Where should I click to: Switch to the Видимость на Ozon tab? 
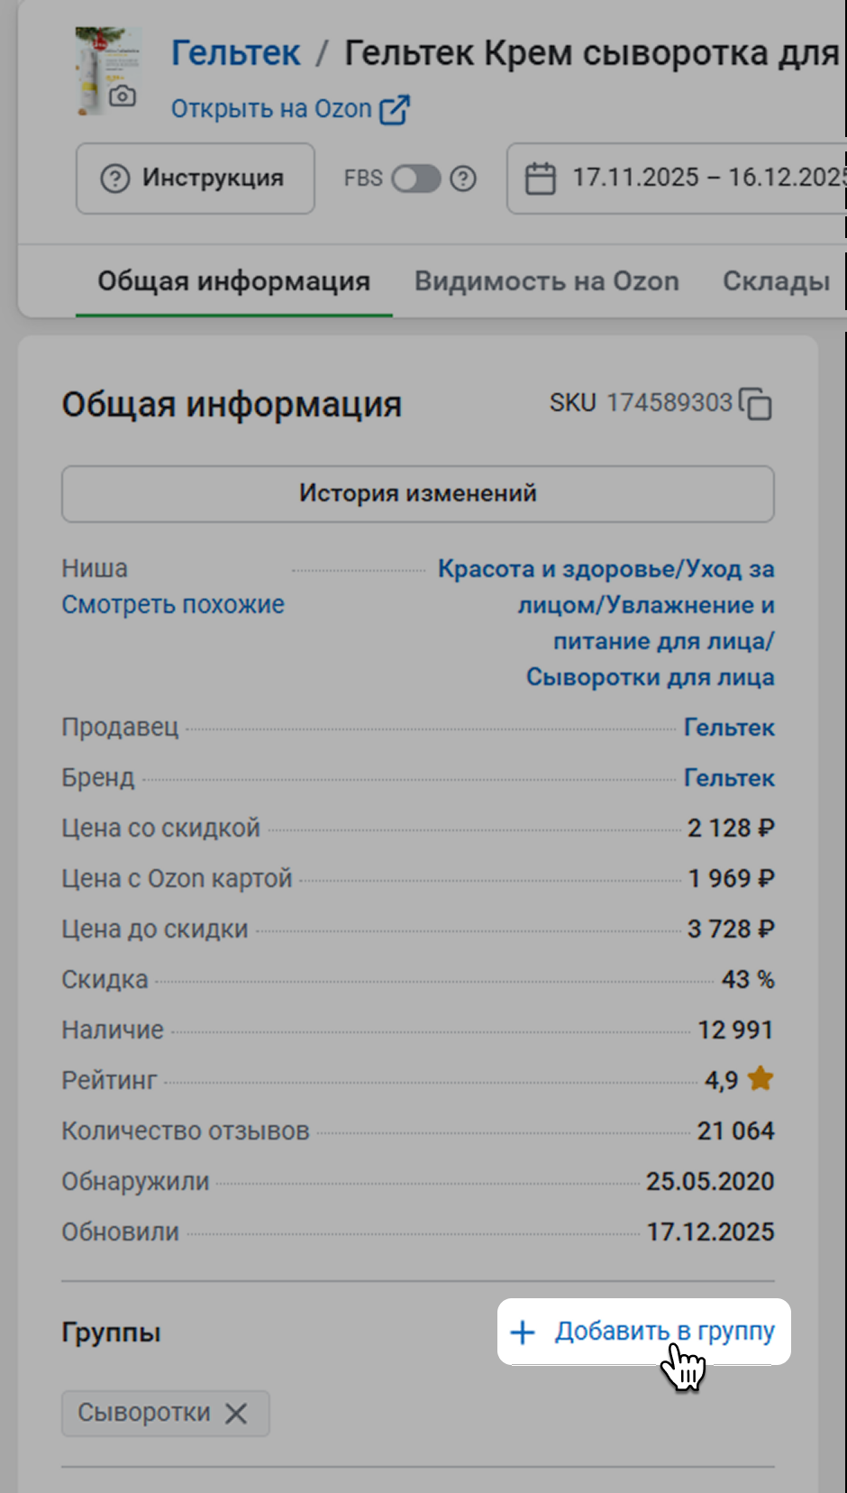(x=546, y=281)
